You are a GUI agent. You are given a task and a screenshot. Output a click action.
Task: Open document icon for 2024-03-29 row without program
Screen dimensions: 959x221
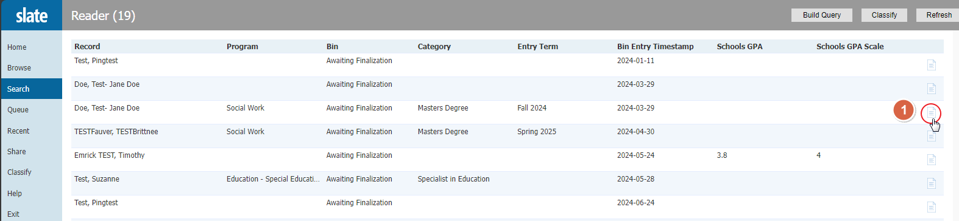tap(931, 89)
